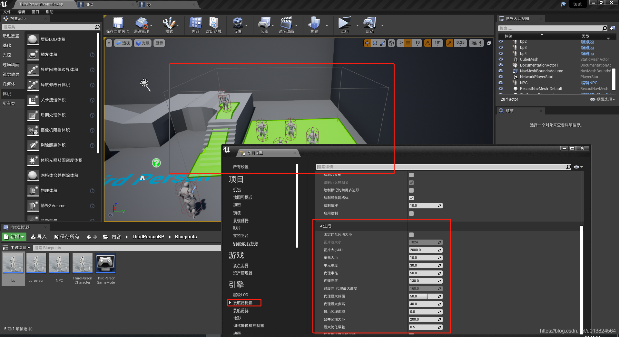Maximize the viewport with the corner icon
Screen dimensions: 619x337
click(489, 43)
